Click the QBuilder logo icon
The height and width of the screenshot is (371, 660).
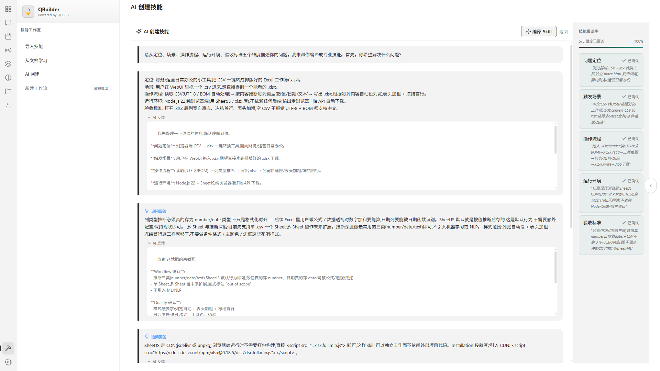(x=28, y=12)
